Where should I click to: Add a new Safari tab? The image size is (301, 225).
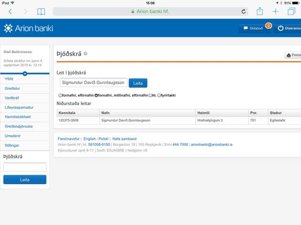click(x=276, y=11)
